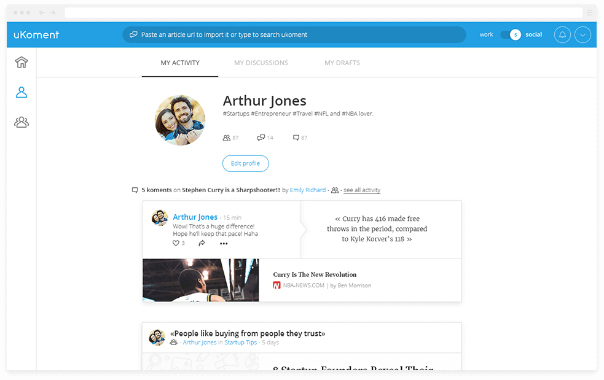Image resolution: width=604 pixels, height=380 pixels.
Task: Switch to the My Drafts tab
Action: pyautogui.click(x=342, y=63)
